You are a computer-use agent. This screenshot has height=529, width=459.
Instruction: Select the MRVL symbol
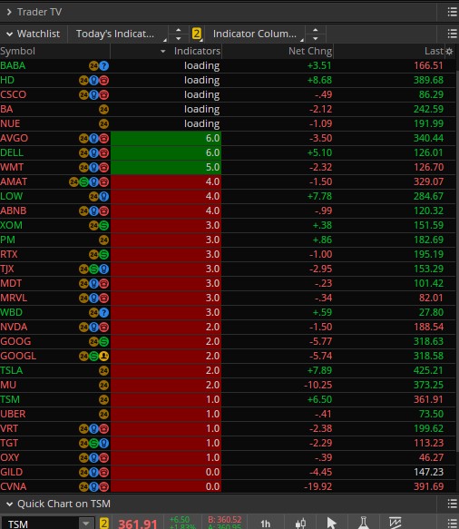click(x=14, y=299)
